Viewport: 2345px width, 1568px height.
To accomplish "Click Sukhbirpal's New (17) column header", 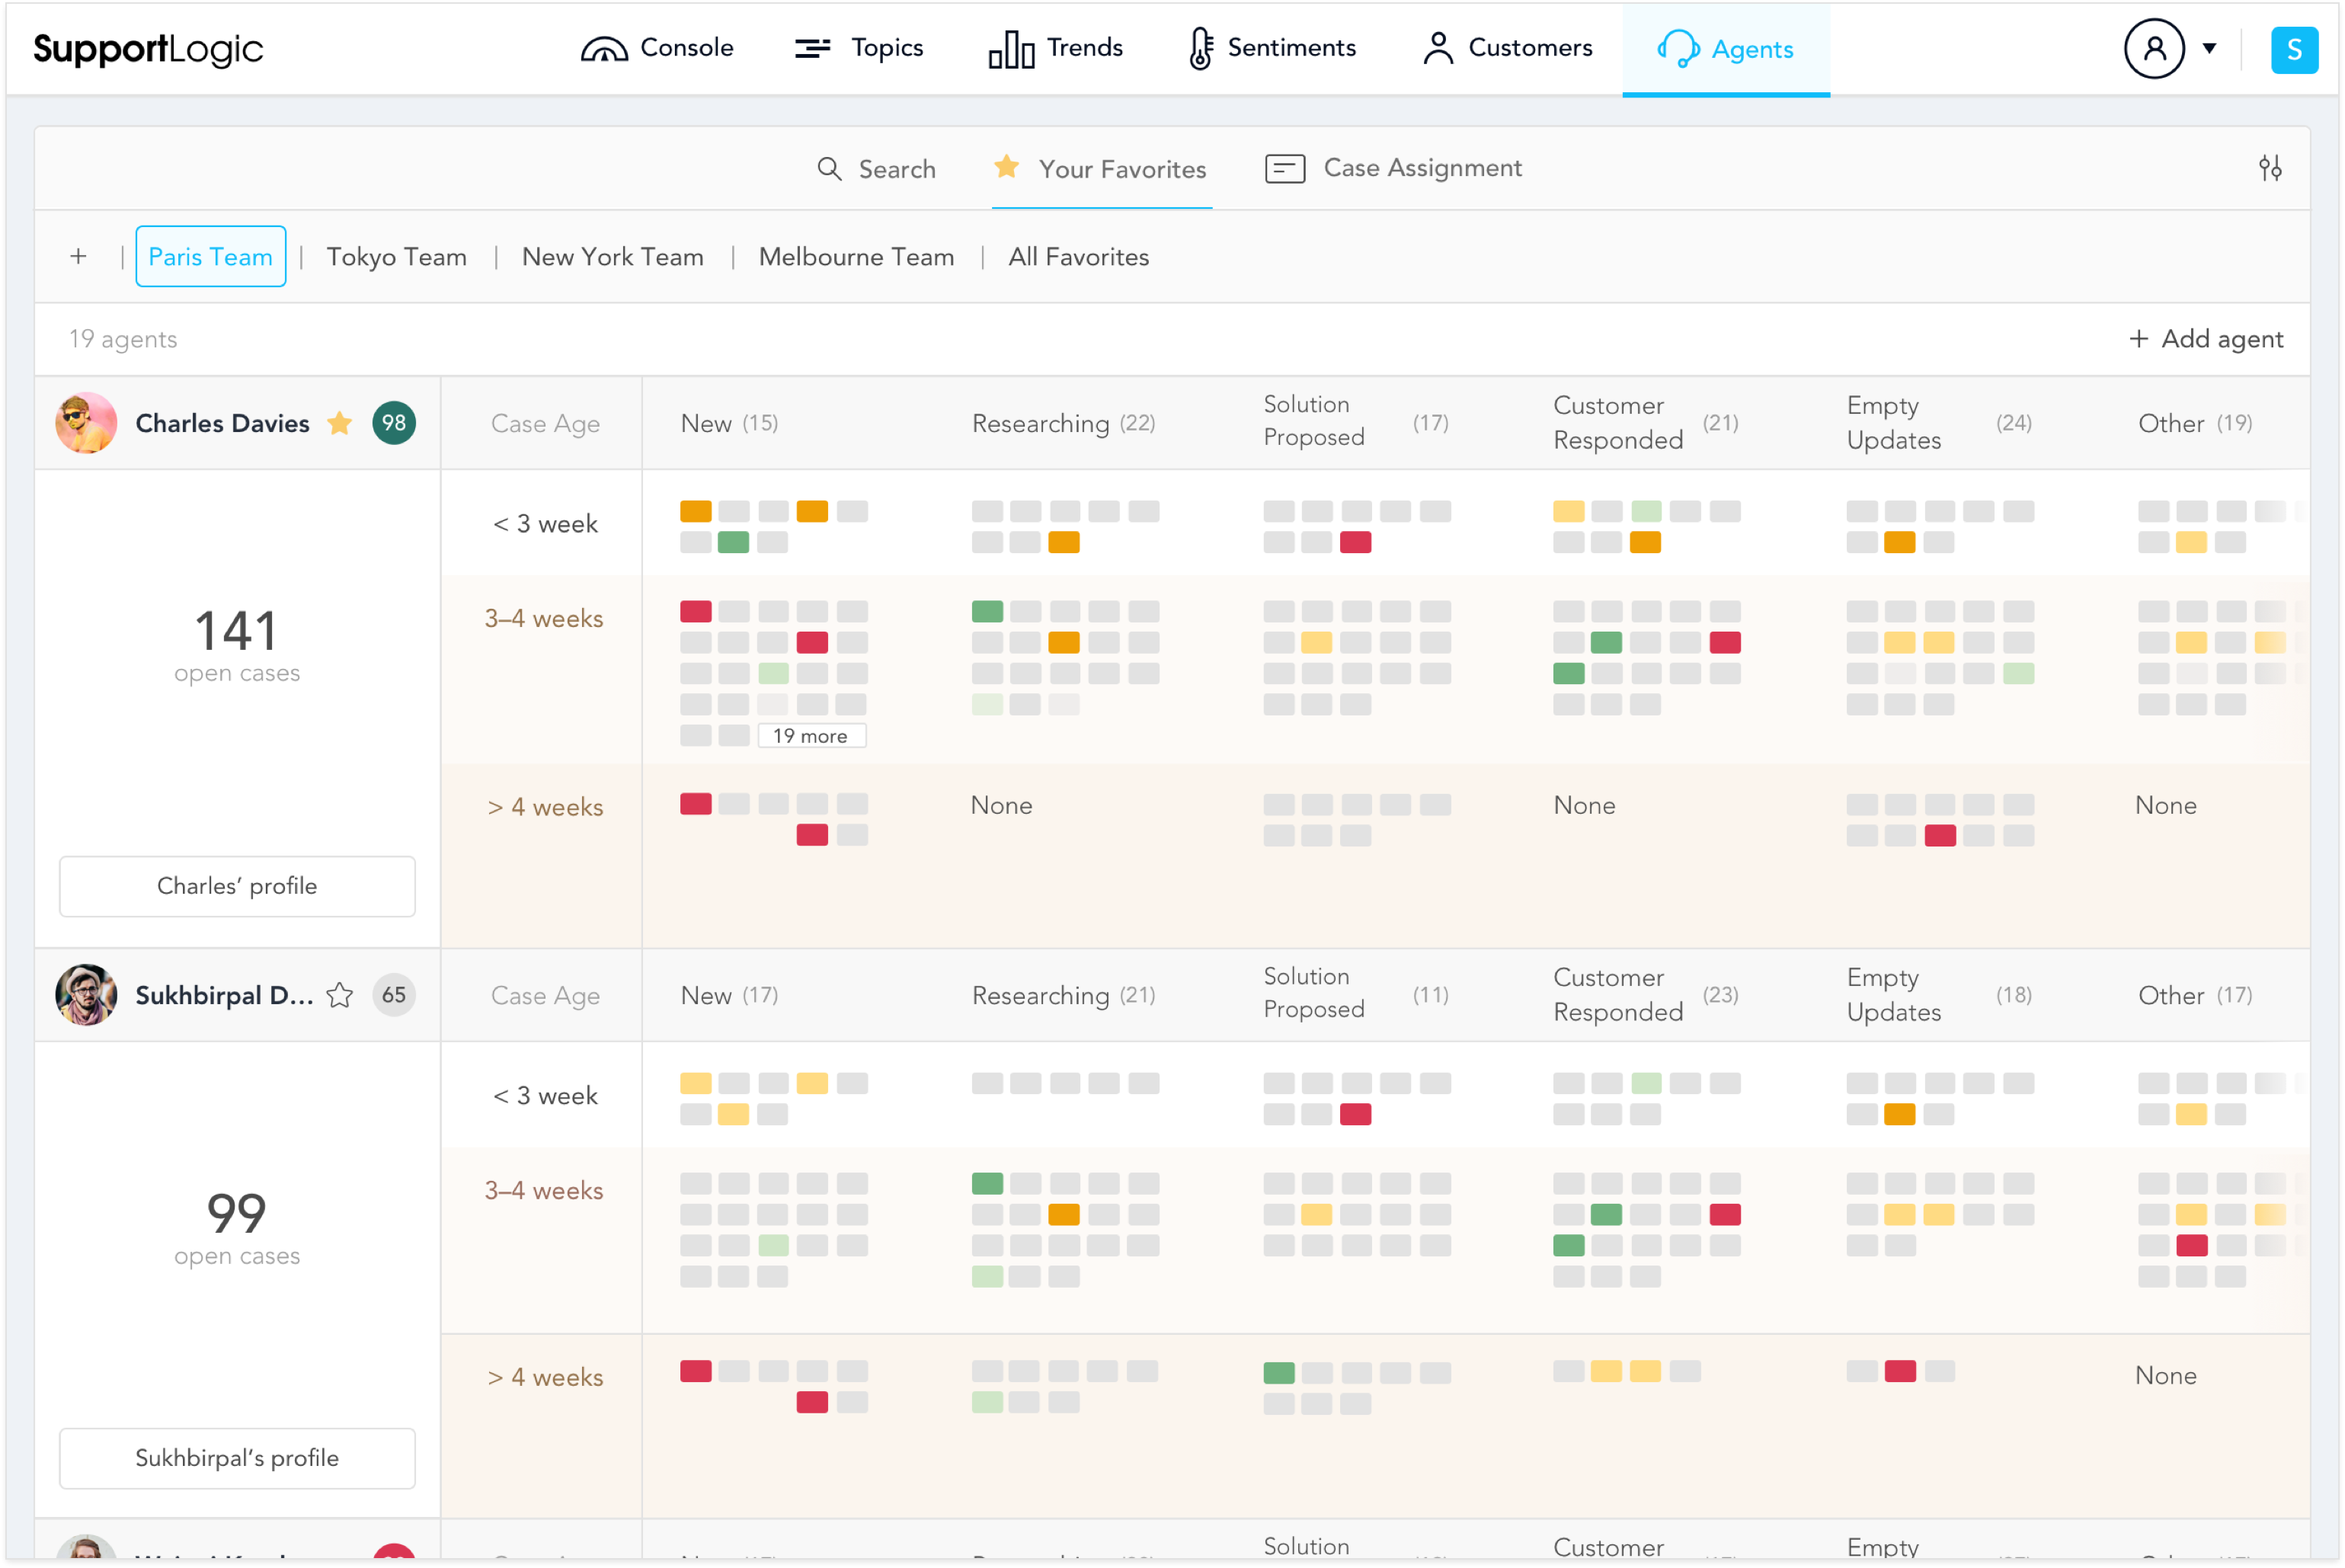I will click(x=729, y=995).
